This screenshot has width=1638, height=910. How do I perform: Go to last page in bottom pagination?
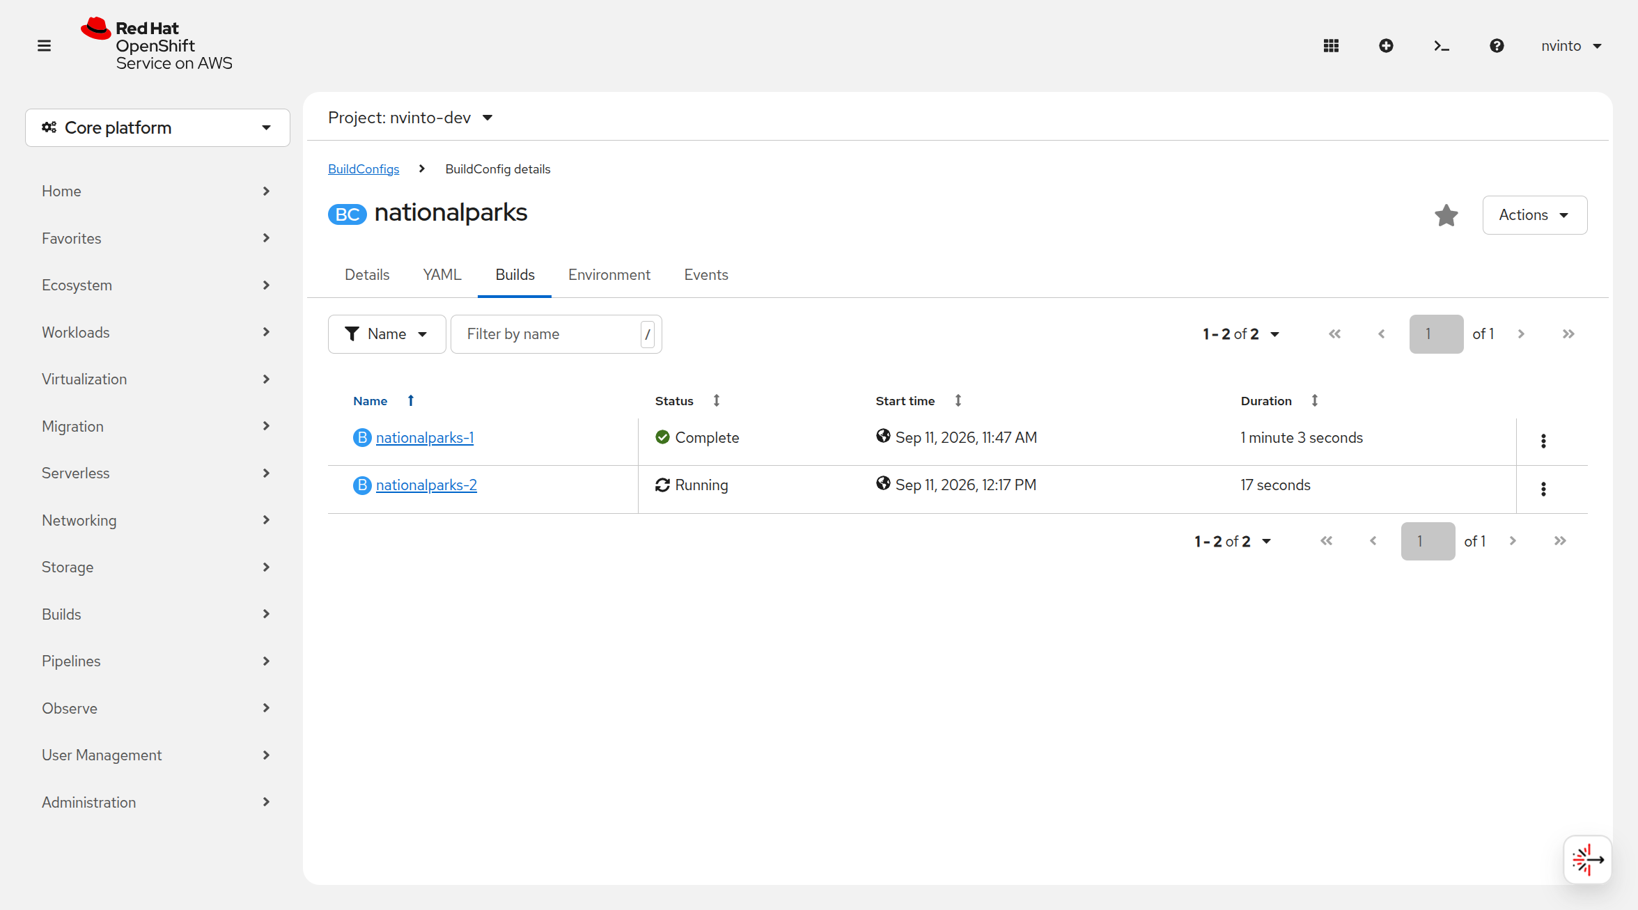(x=1560, y=541)
